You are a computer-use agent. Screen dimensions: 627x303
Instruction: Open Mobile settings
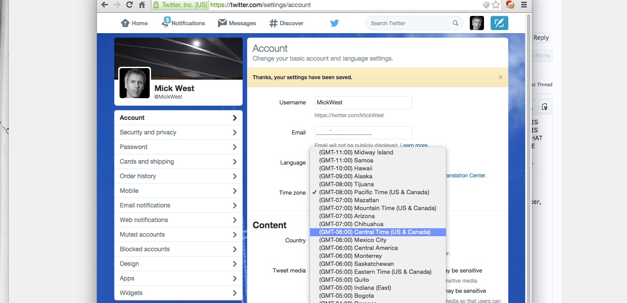click(178, 191)
